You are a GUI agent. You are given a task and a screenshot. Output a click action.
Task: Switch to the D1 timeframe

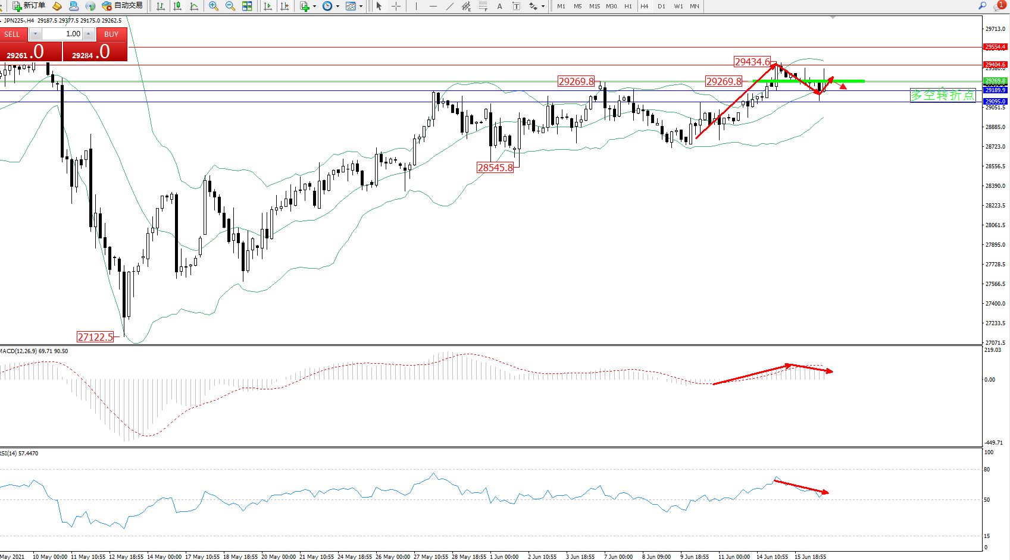(x=661, y=6)
